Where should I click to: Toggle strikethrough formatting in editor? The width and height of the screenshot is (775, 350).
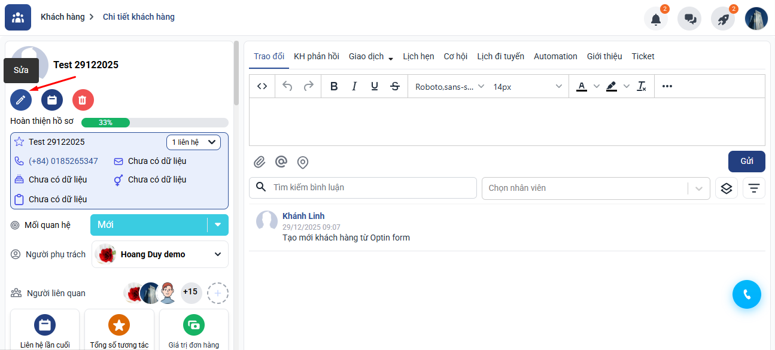[395, 87]
